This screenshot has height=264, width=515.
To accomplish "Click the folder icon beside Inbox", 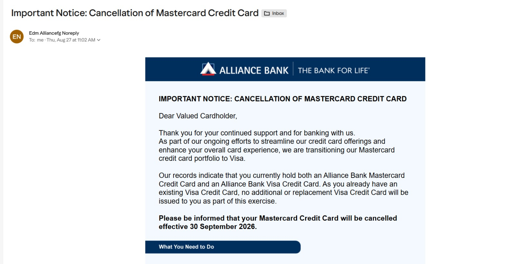I will pyautogui.click(x=267, y=13).
